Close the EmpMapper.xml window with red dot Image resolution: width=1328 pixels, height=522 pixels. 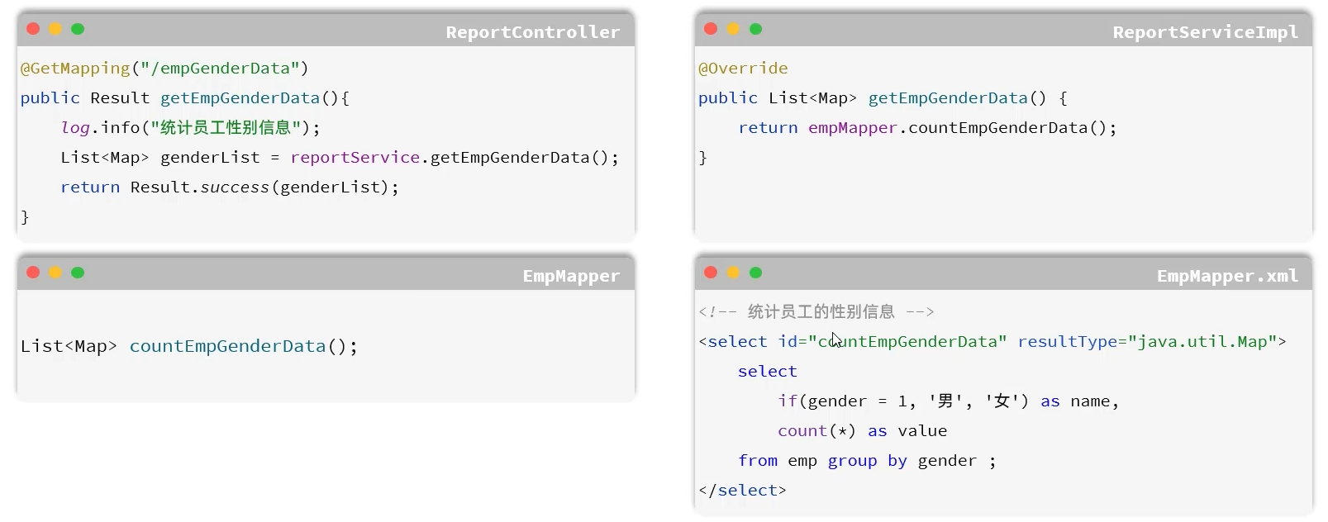click(711, 273)
